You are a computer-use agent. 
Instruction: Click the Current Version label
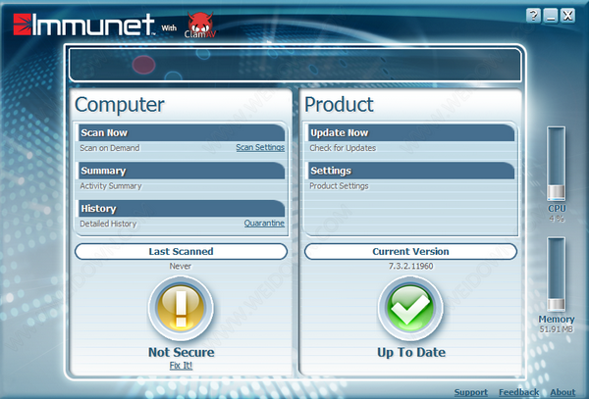click(x=410, y=252)
